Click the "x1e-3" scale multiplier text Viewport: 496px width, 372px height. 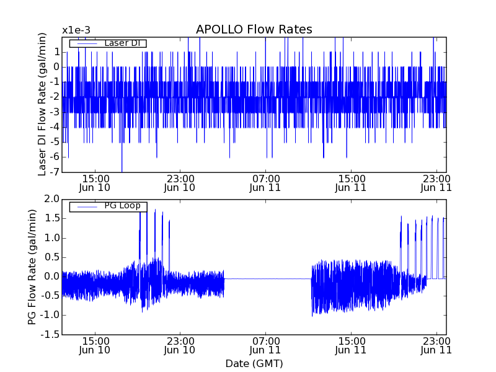click(76, 30)
